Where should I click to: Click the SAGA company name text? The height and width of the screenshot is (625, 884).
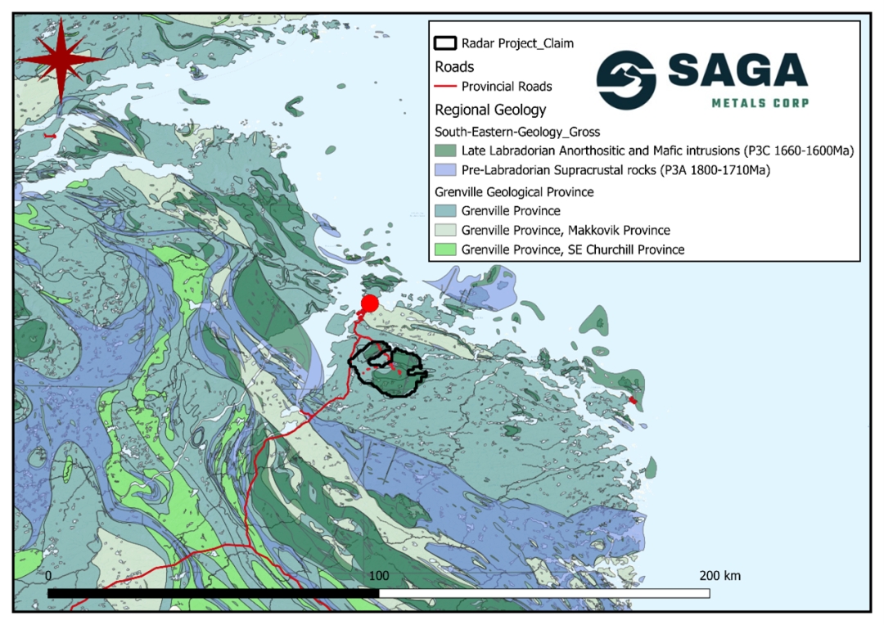tap(737, 72)
